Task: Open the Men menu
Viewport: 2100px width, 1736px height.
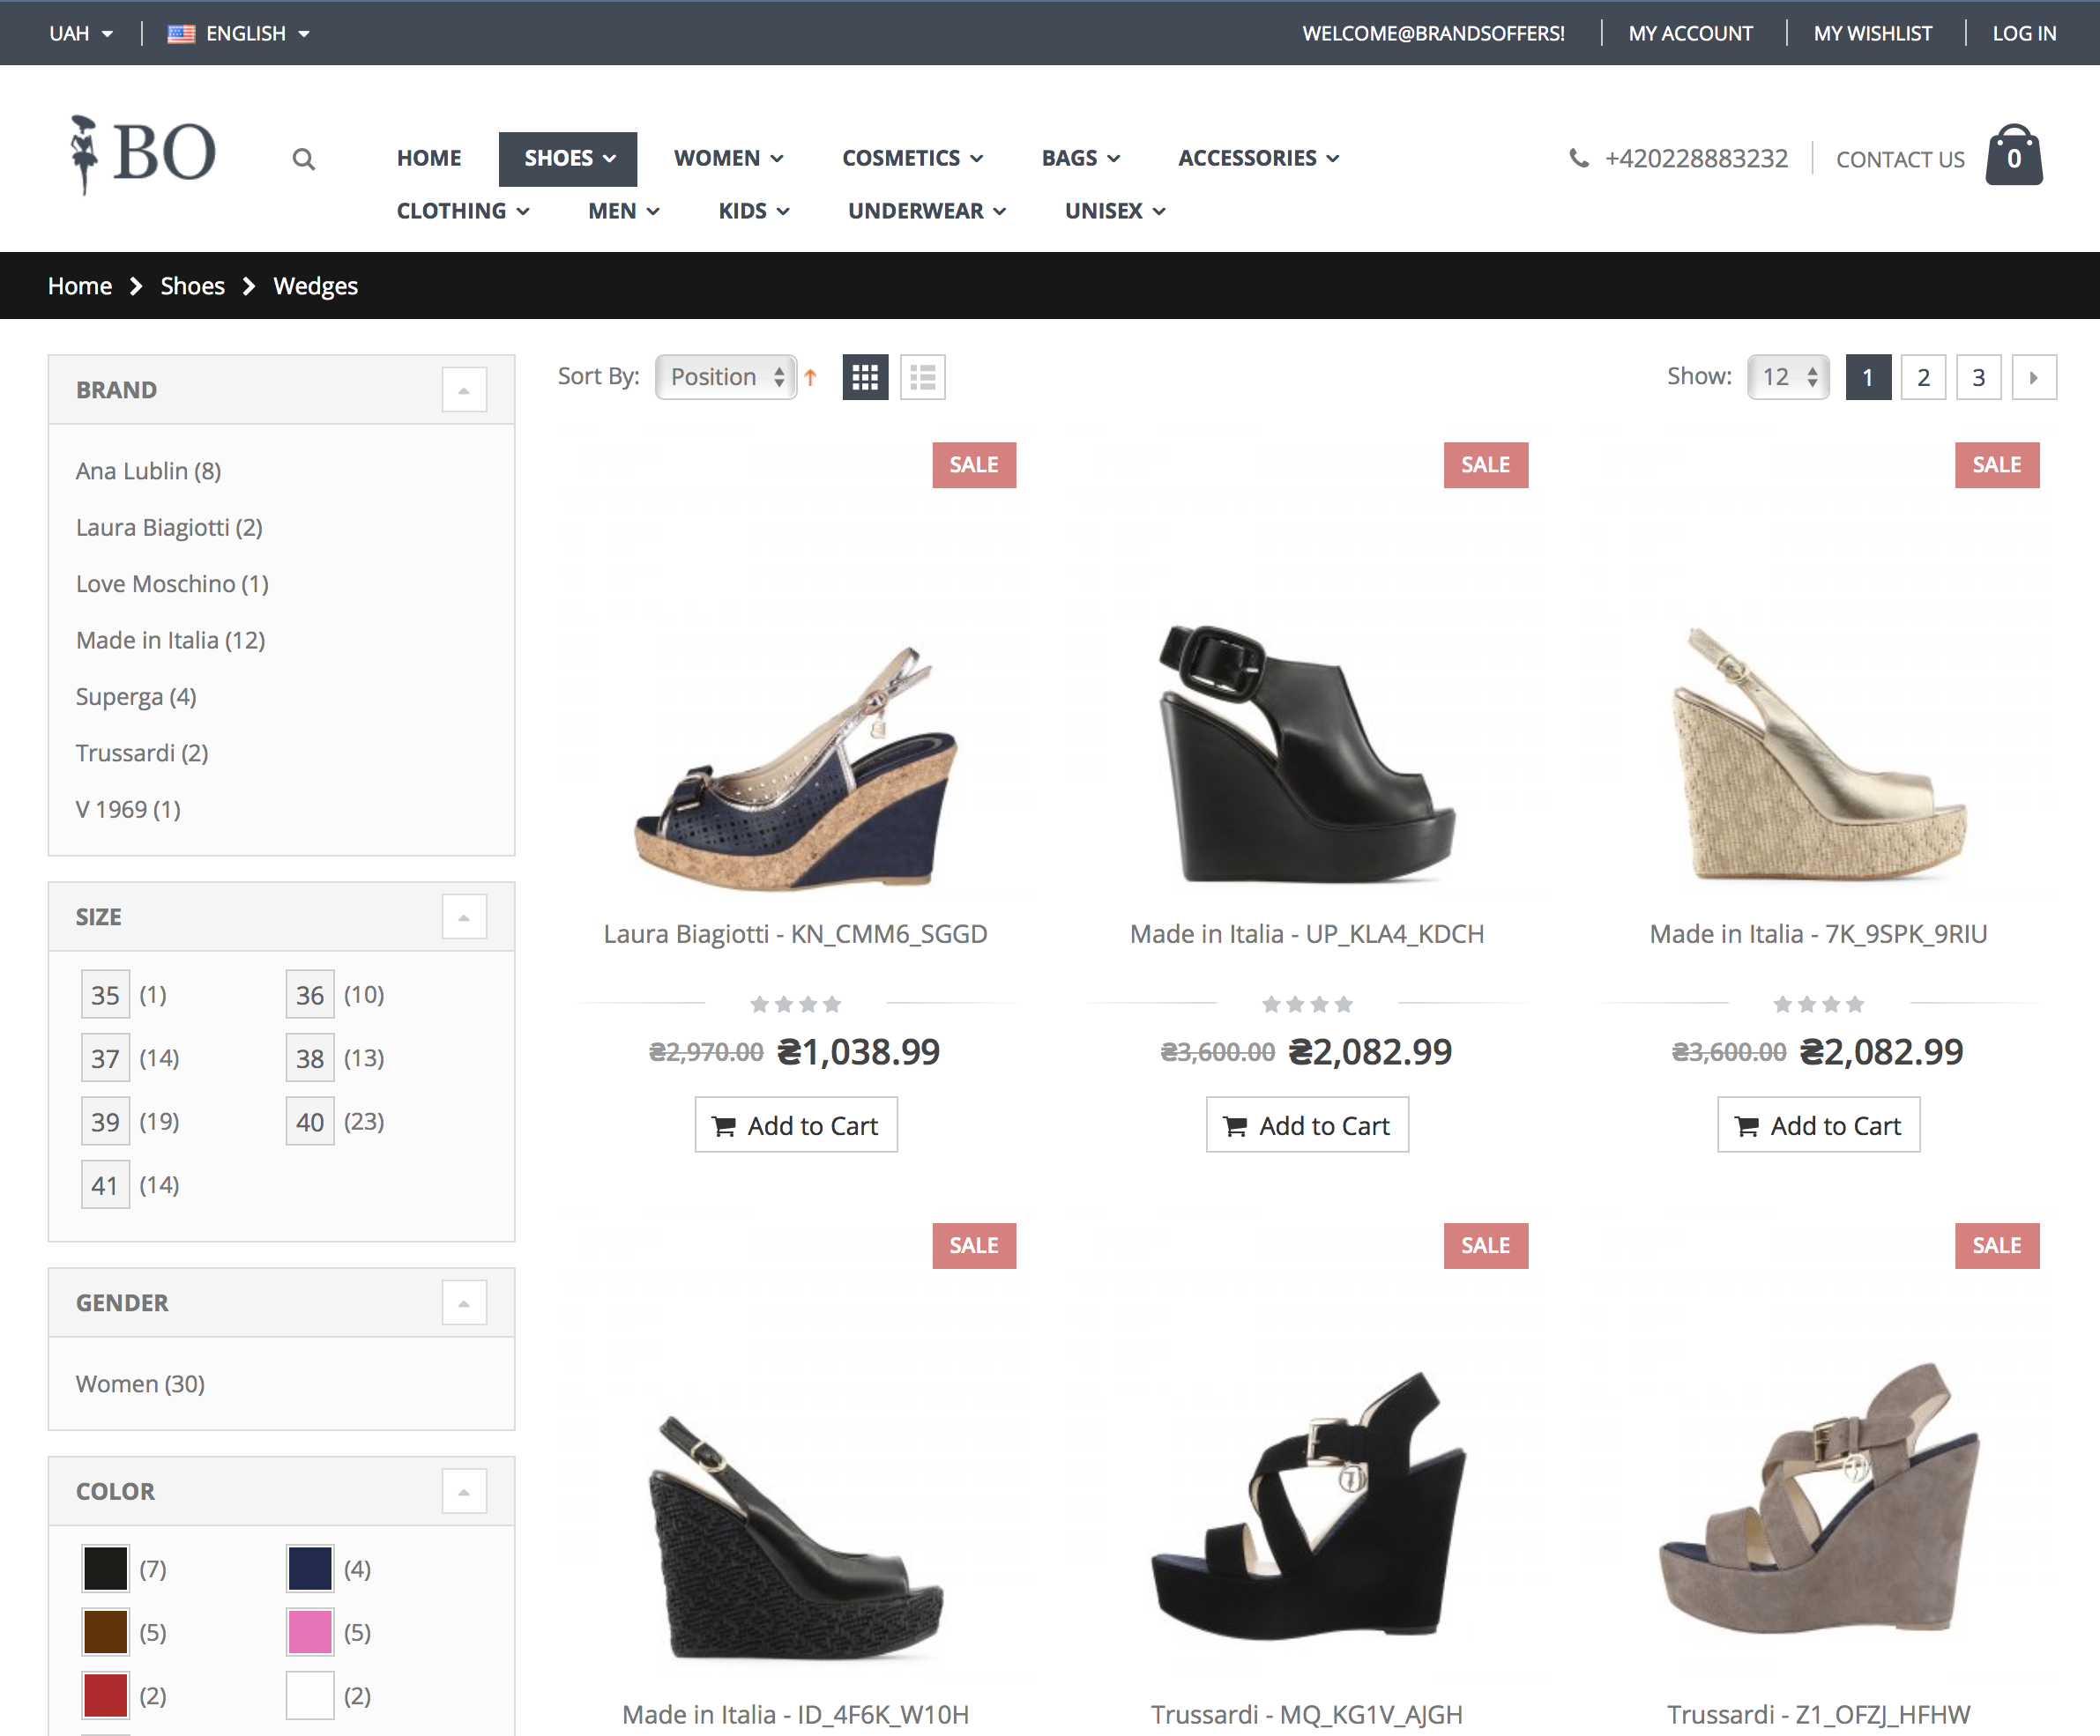Action: click(624, 211)
